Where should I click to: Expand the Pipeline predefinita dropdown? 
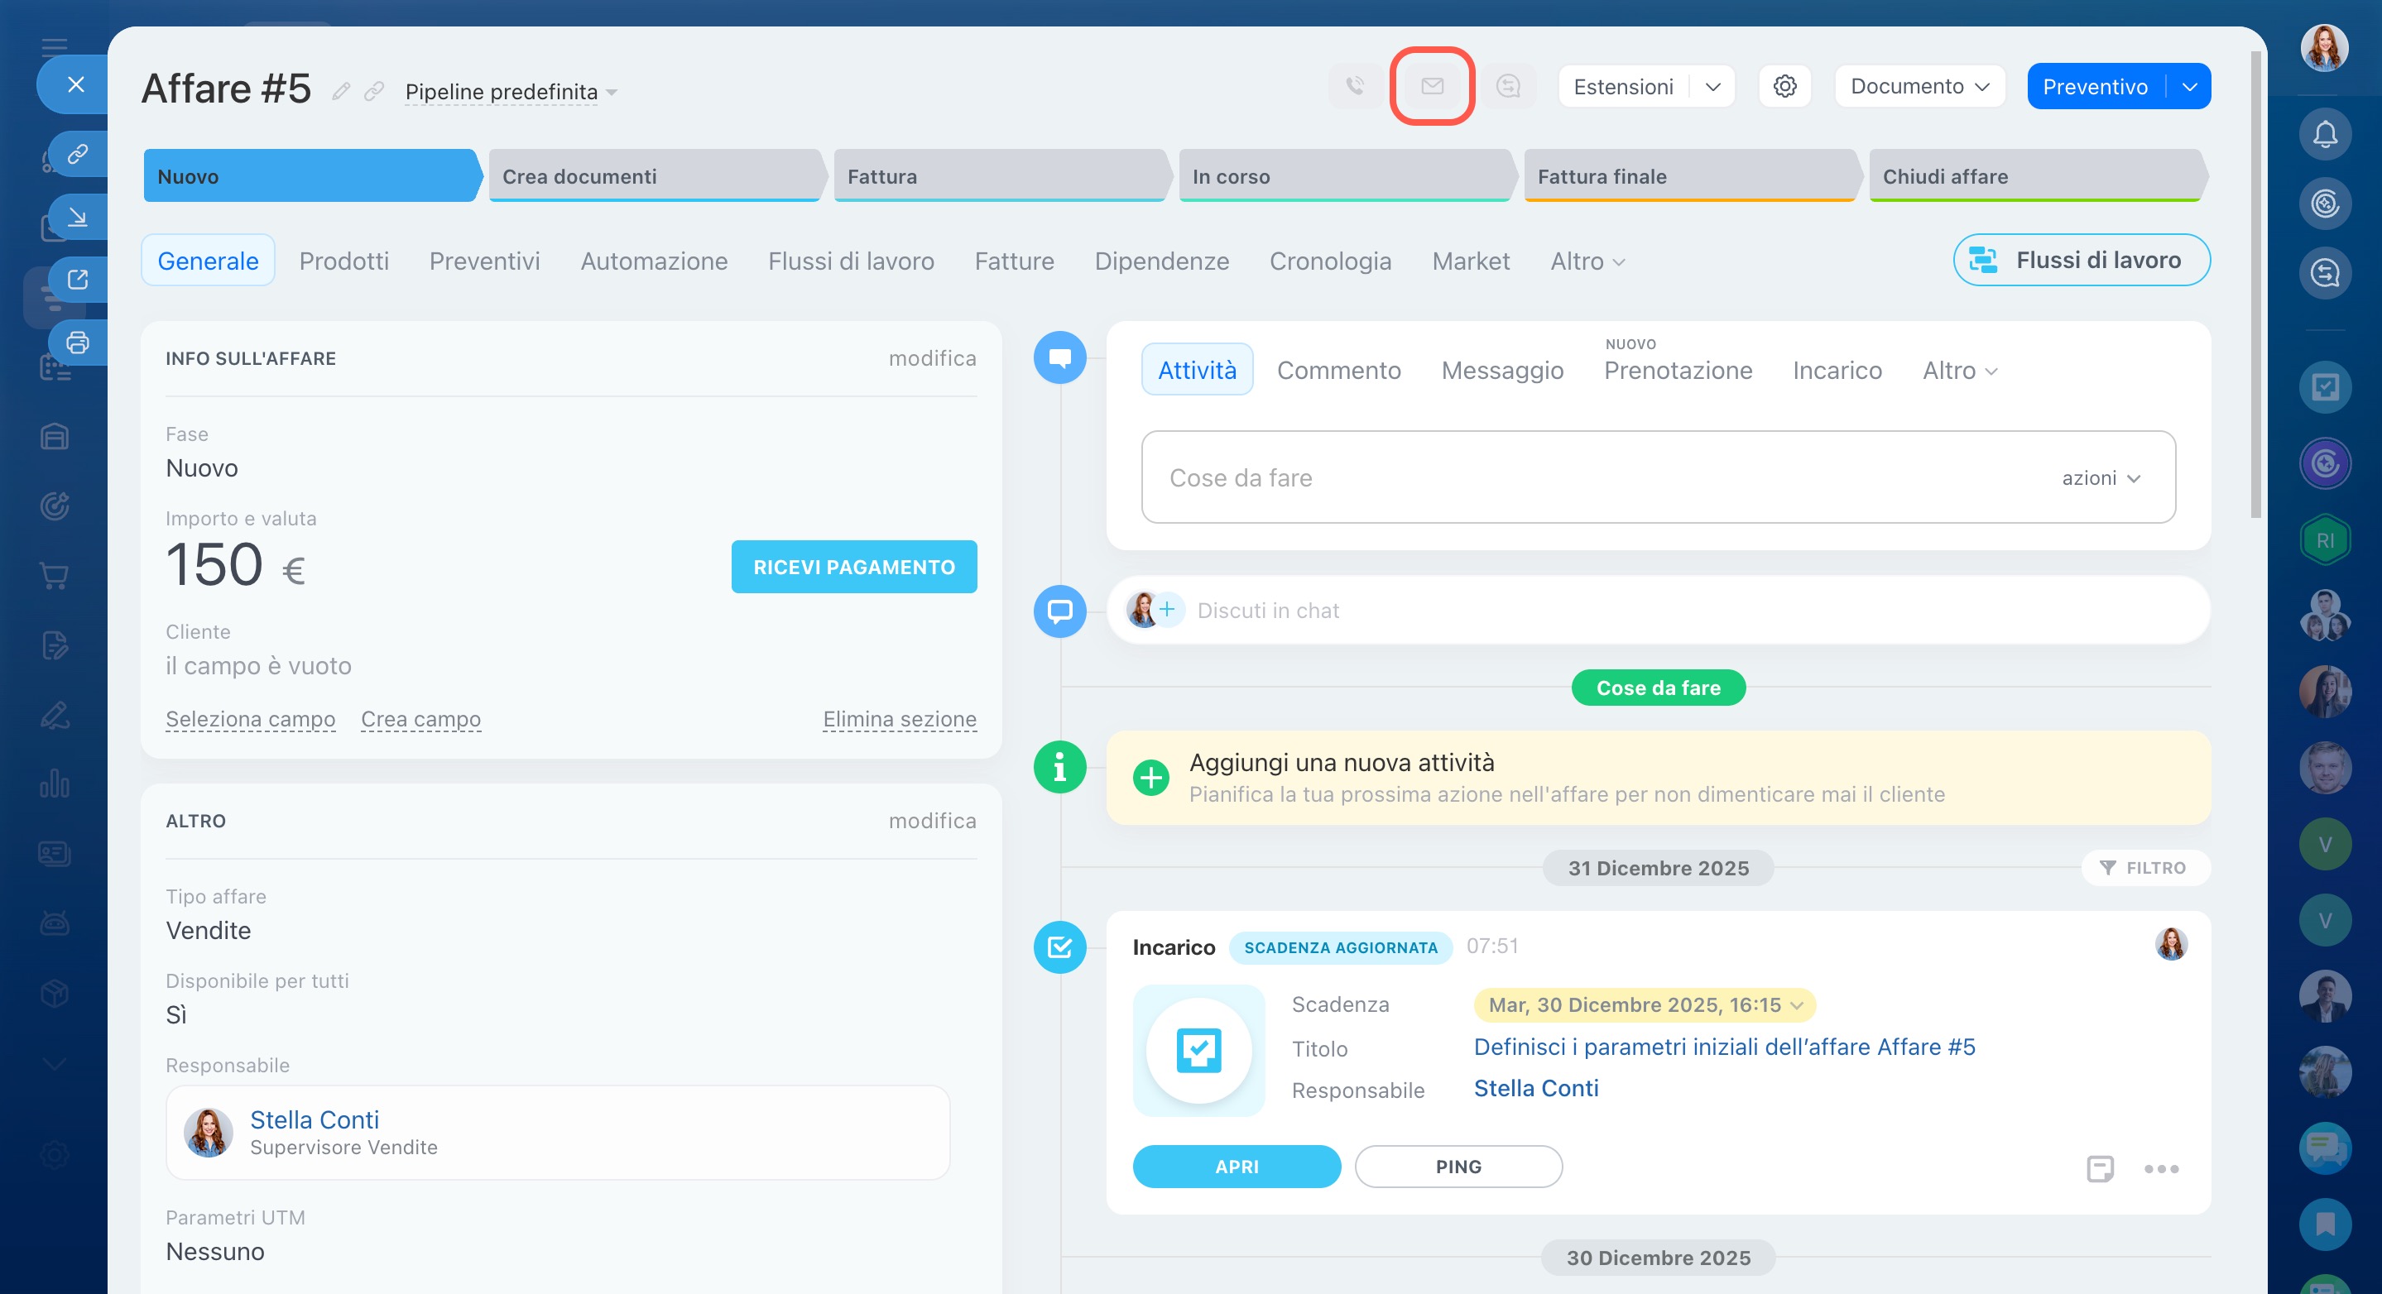point(511,92)
